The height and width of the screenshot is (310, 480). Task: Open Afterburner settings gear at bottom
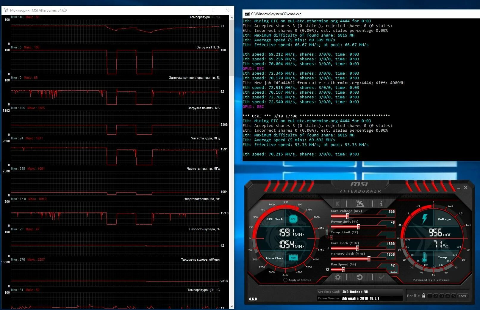338,277
